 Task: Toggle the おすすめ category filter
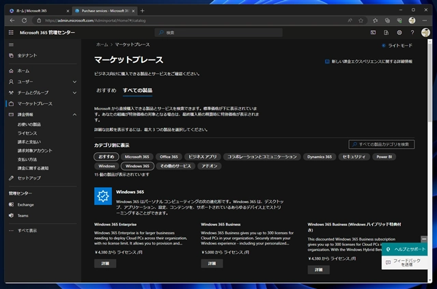[x=107, y=156]
